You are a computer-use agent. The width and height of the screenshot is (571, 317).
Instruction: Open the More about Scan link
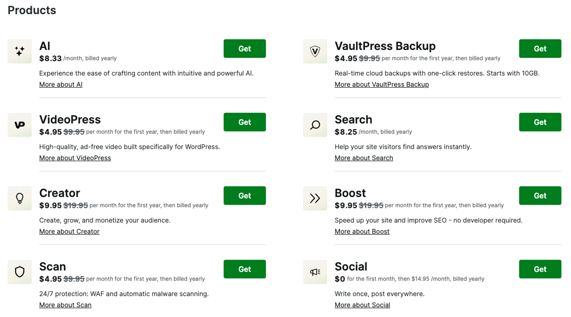[65, 305]
